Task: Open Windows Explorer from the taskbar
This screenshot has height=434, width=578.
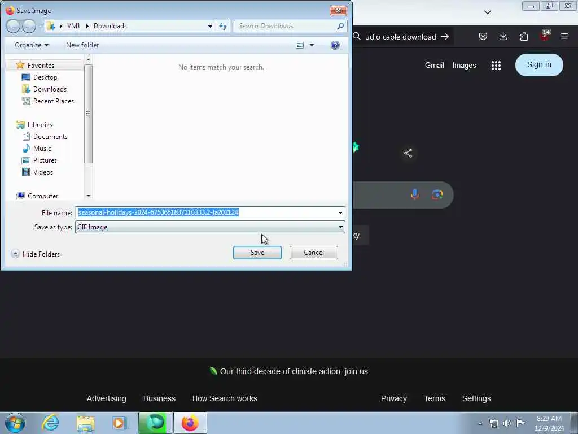Action: pyautogui.click(x=86, y=423)
